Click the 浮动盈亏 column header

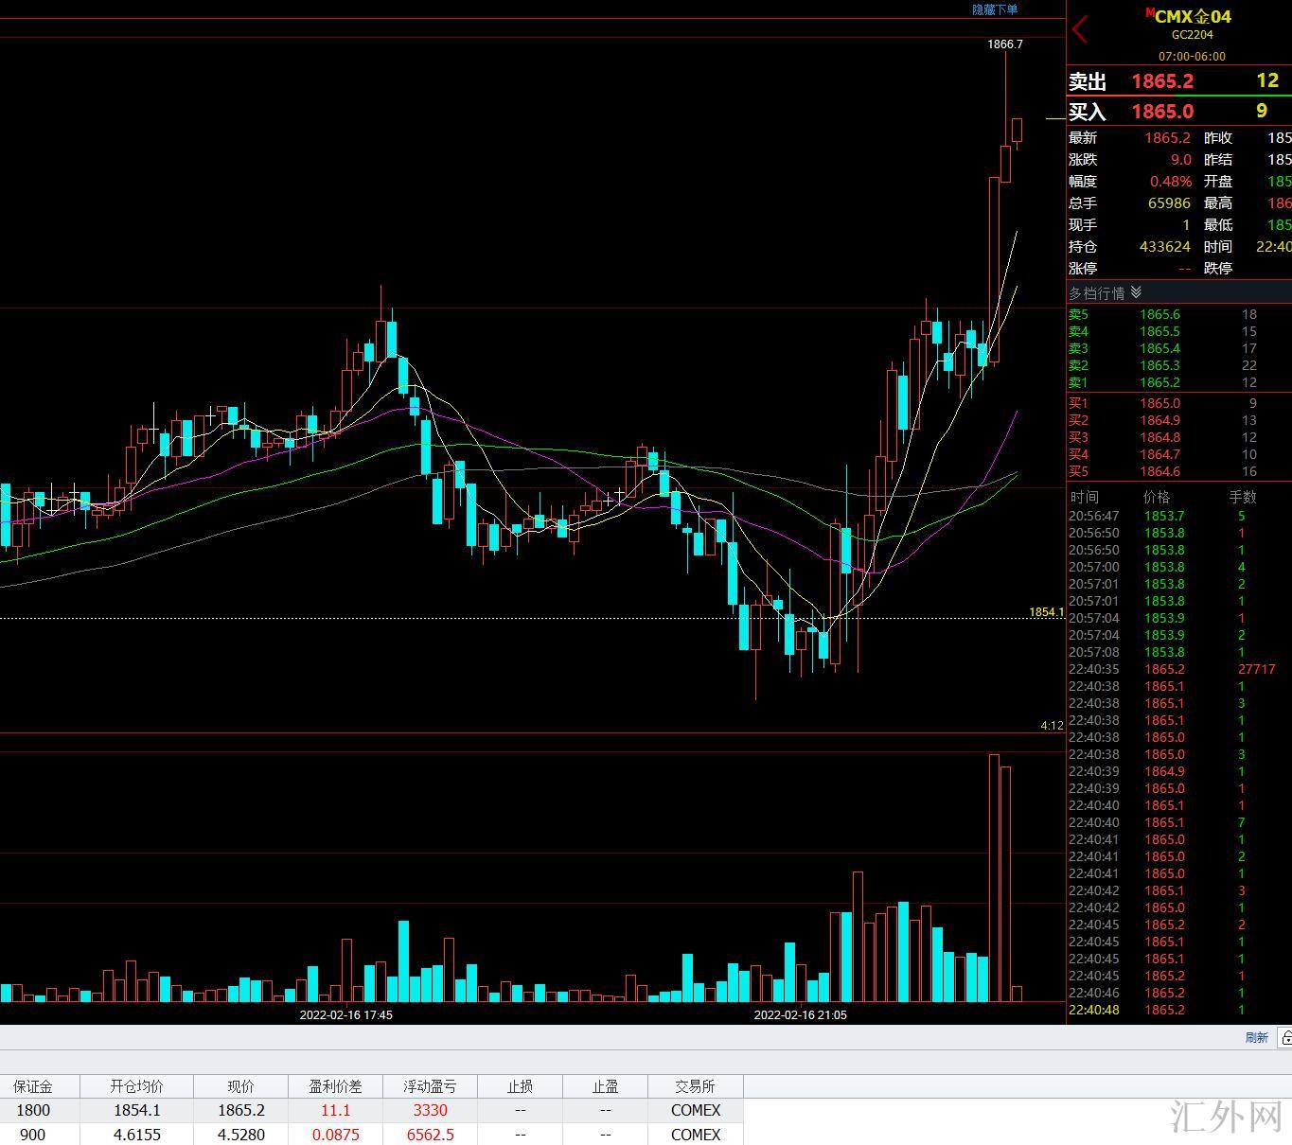(430, 1086)
